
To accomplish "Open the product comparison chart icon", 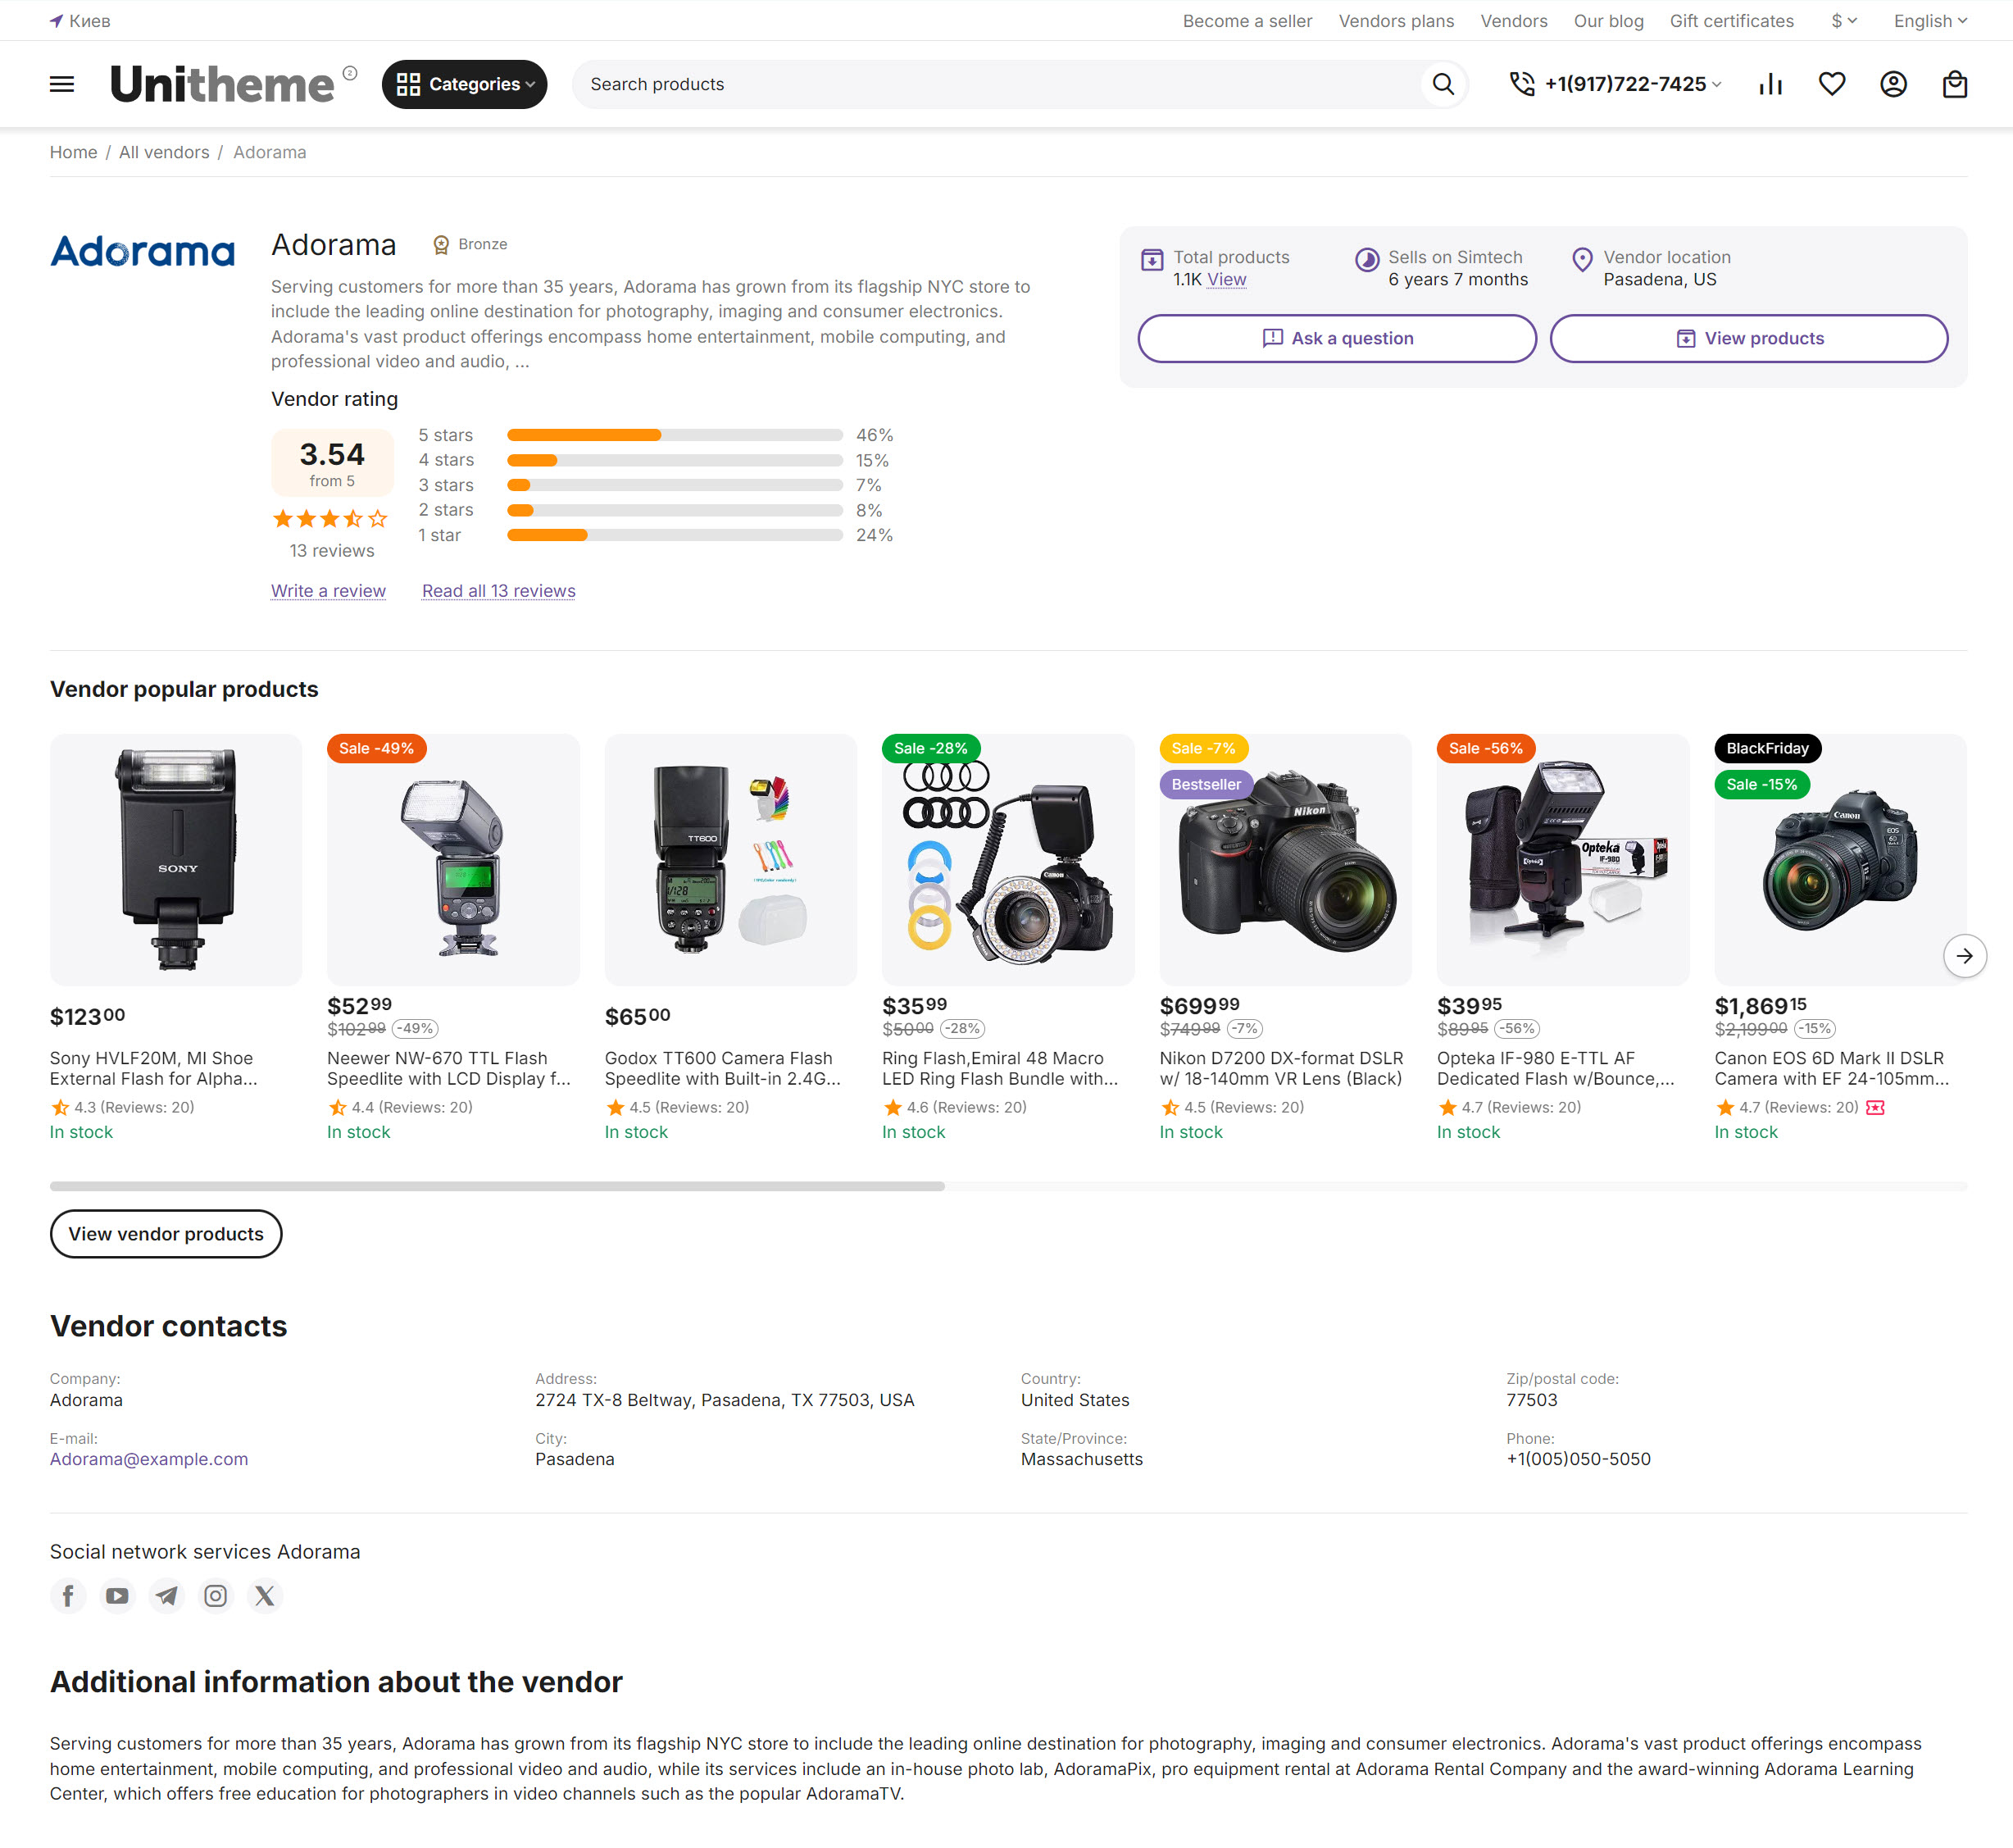I will (x=1771, y=84).
